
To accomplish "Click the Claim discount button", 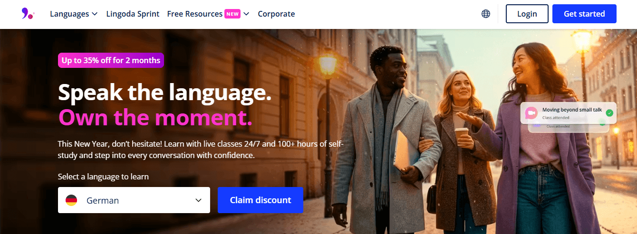I will [261, 200].
